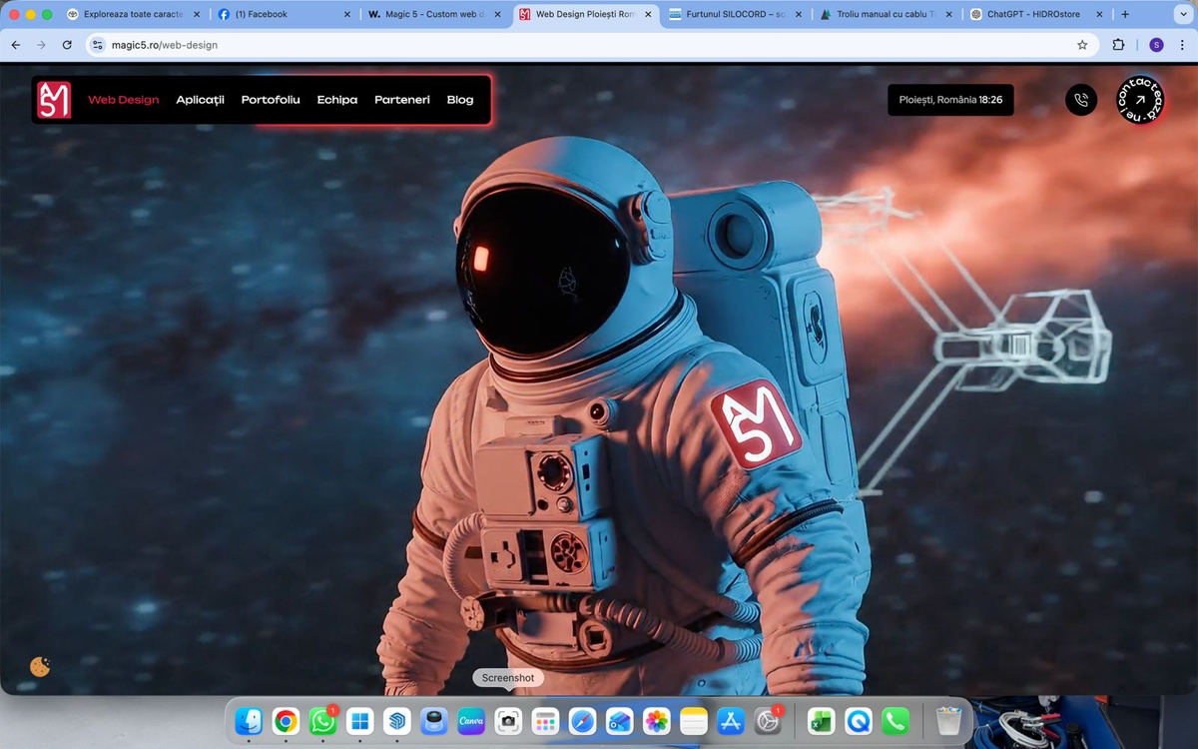Click the site information icon in address bar
Screen dimensions: 1198x749
click(98, 45)
